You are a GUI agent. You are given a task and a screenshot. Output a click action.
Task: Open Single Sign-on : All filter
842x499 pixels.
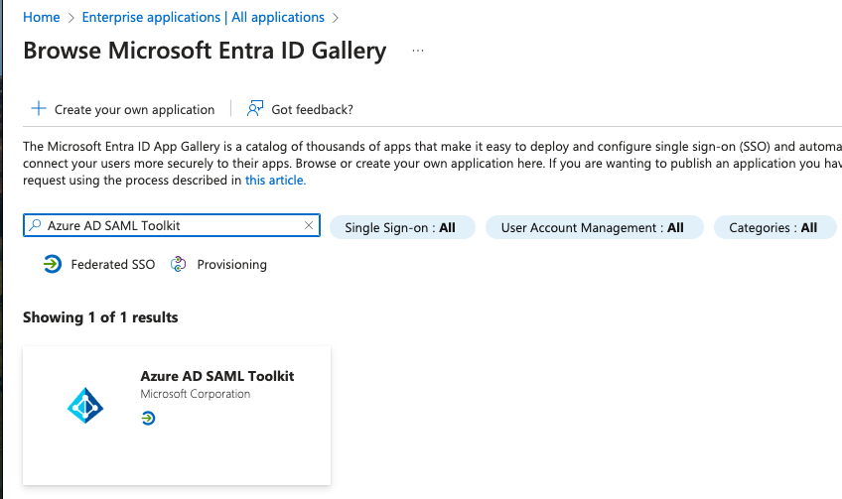(x=402, y=227)
